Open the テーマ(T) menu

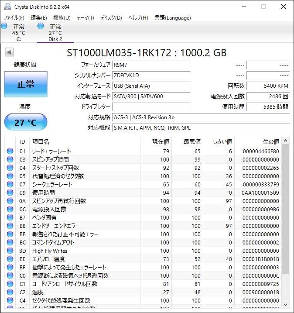85,18
